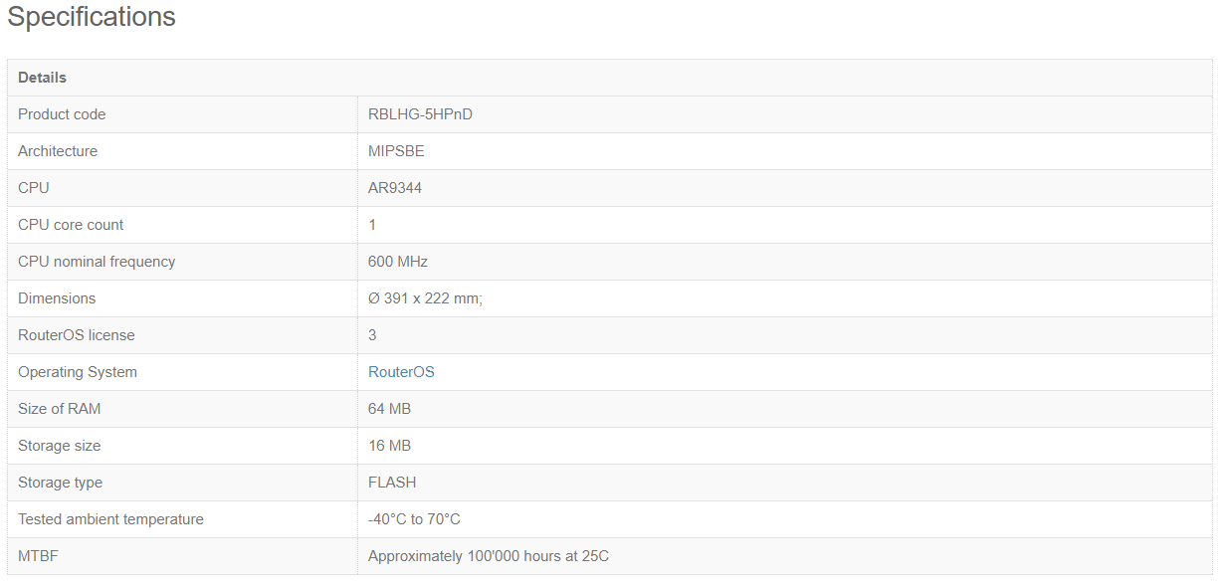Select the CPU core count value 1
Screen dimensions: 1226x586
coord(372,225)
